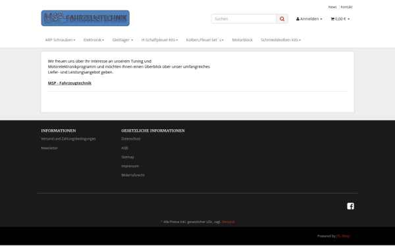The height and width of the screenshot is (246, 395).
Task: Open the Widerrufsrecht page
Action: (x=133, y=175)
